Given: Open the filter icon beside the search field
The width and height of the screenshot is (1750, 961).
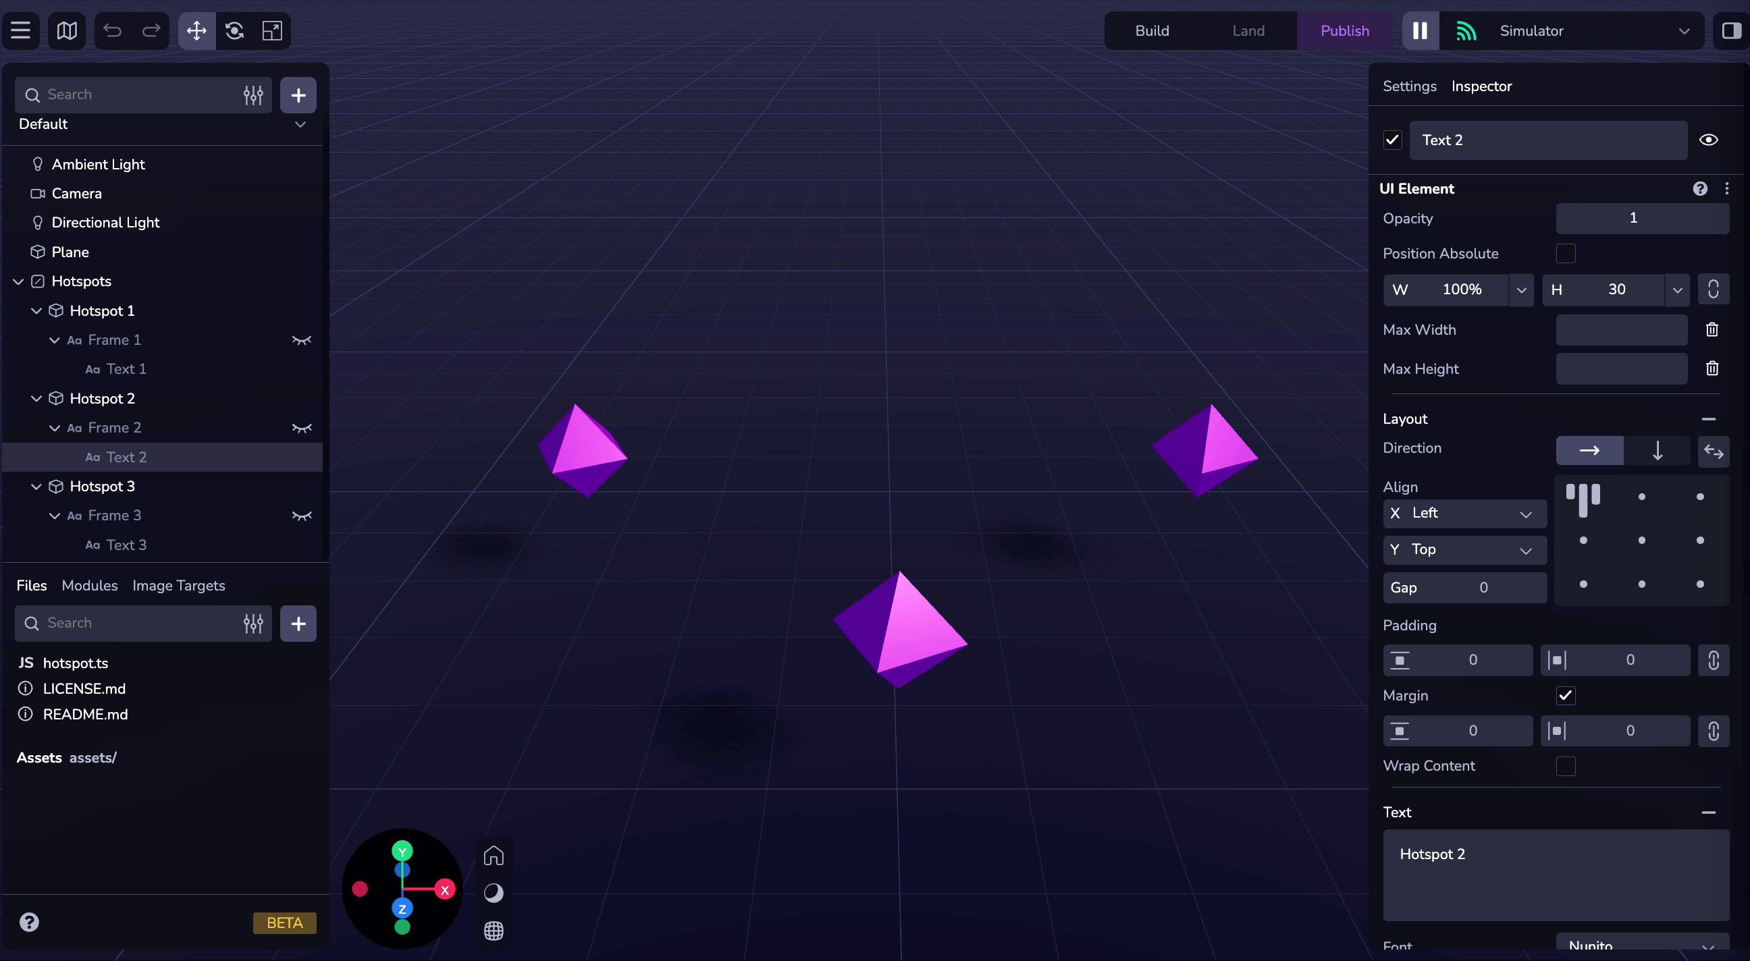Looking at the screenshot, I should point(252,95).
